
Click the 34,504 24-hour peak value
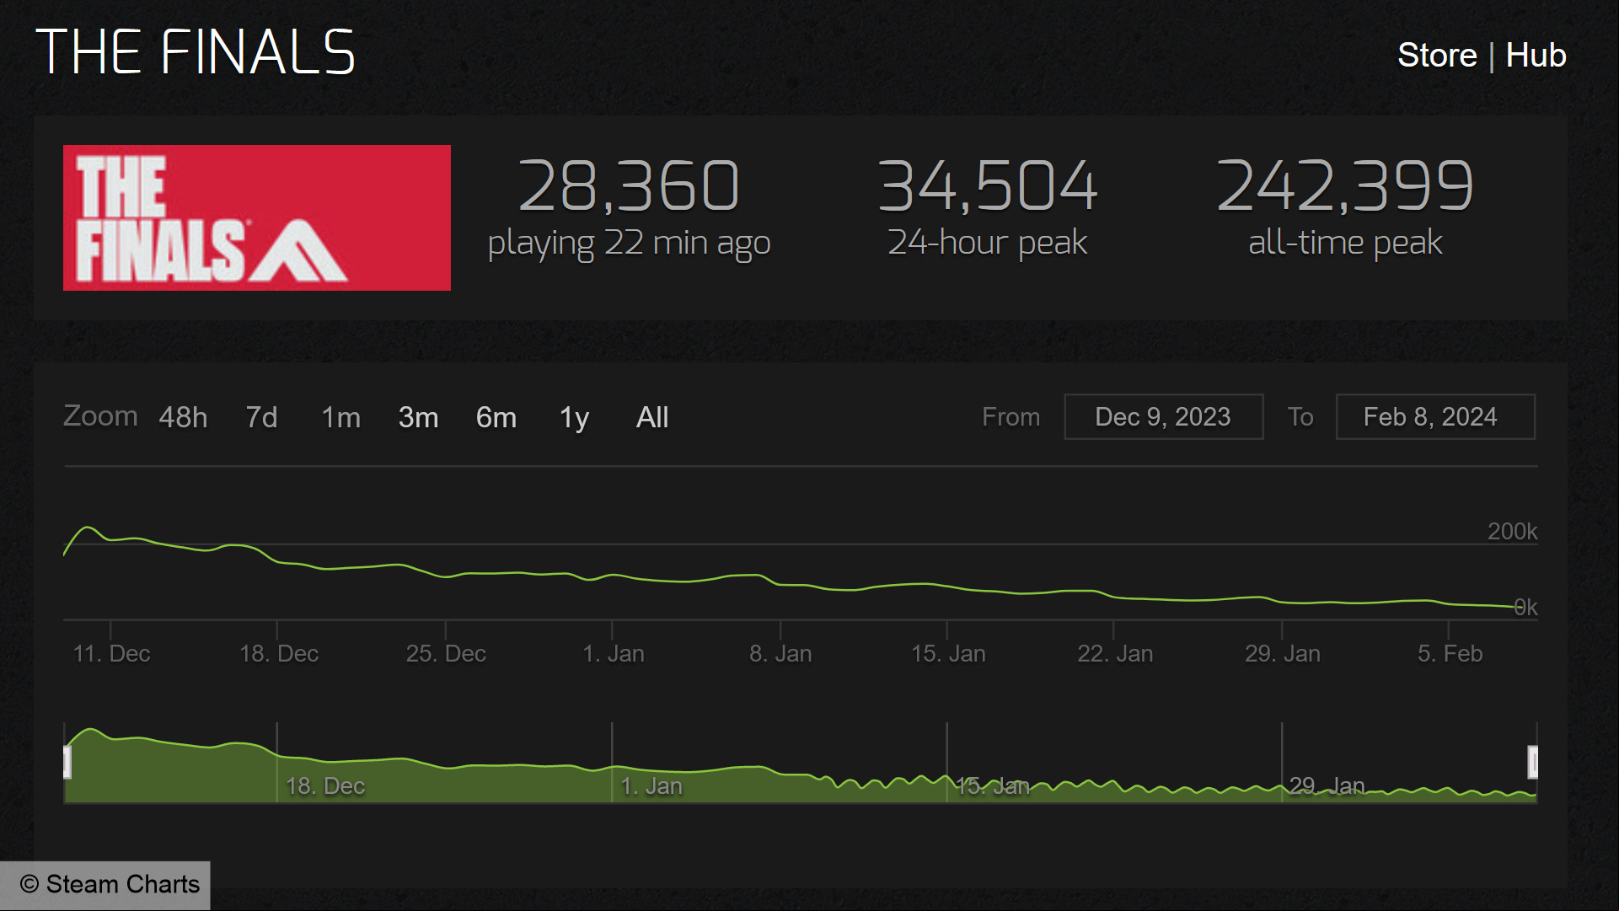(987, 185)
